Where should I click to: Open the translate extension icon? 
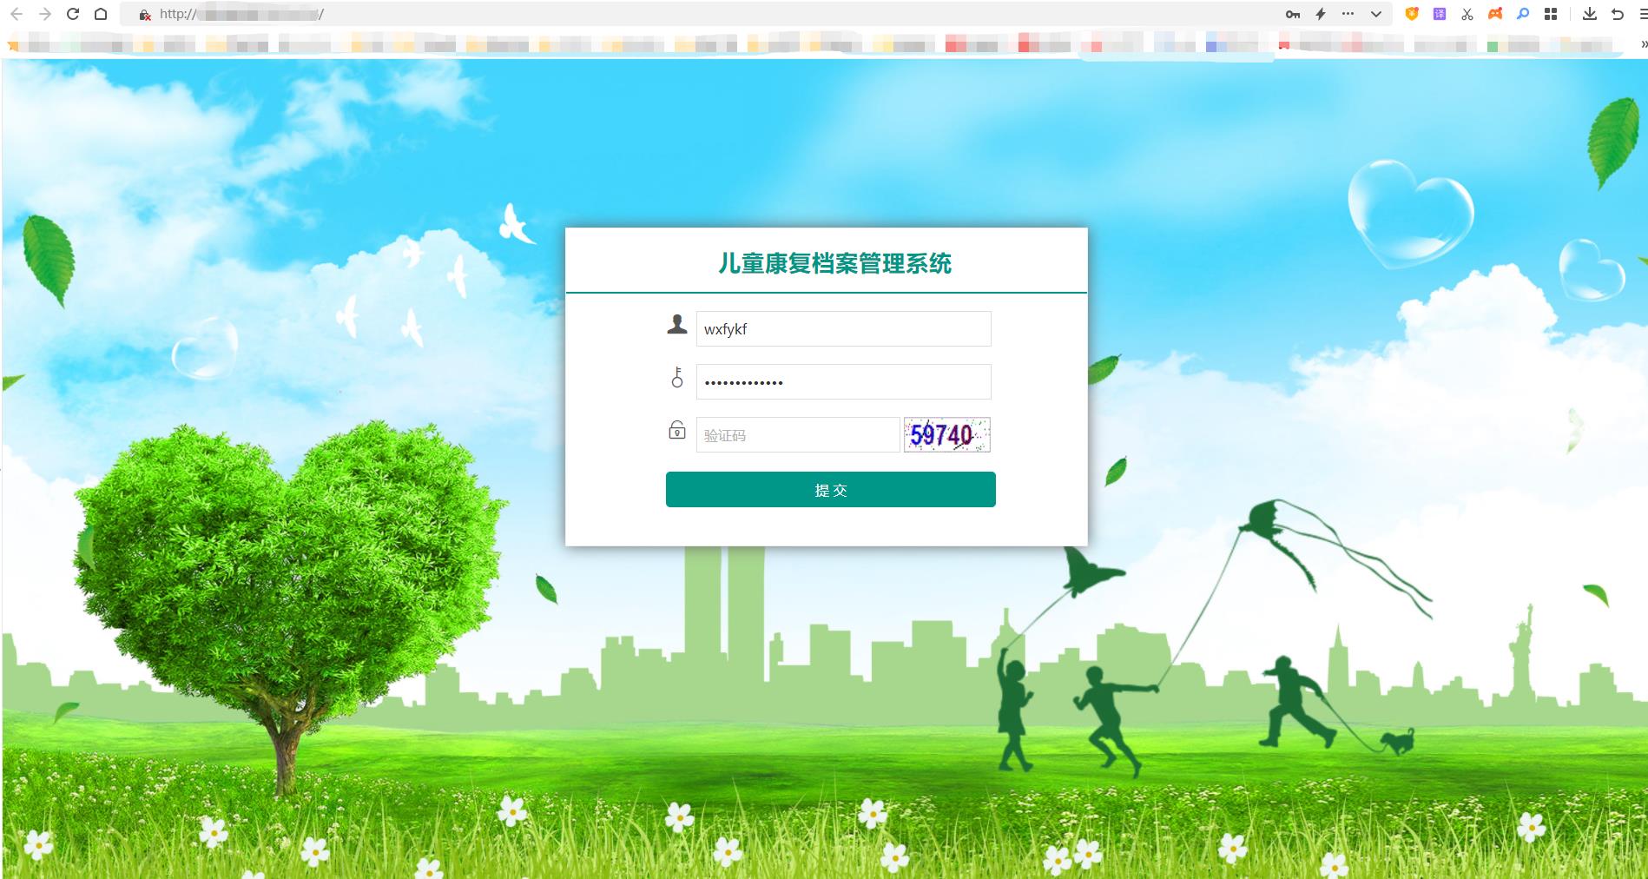point(1440,14)
